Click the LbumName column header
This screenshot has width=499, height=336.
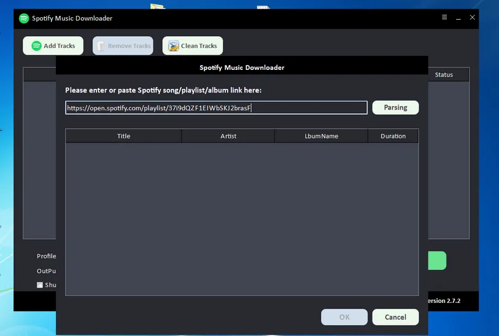[x=321, y=136]
